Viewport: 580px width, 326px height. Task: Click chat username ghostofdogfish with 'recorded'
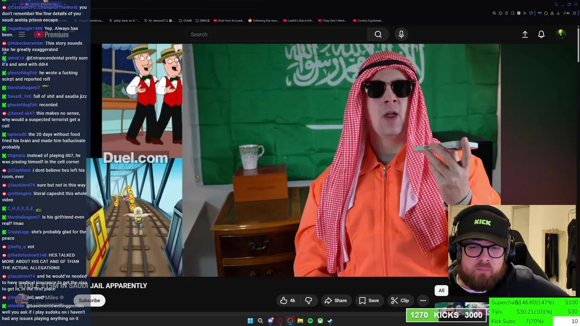coord(22,105)
